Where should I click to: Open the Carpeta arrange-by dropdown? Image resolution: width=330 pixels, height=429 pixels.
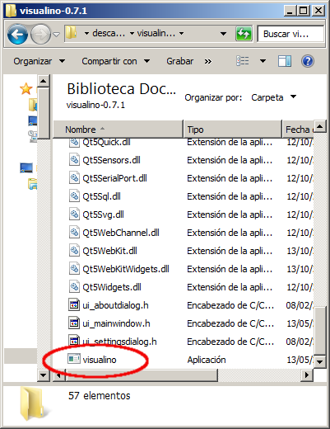coord(273,97)
